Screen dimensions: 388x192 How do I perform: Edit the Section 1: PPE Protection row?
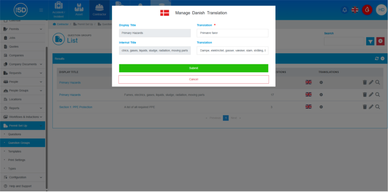(x=371, y=107)
